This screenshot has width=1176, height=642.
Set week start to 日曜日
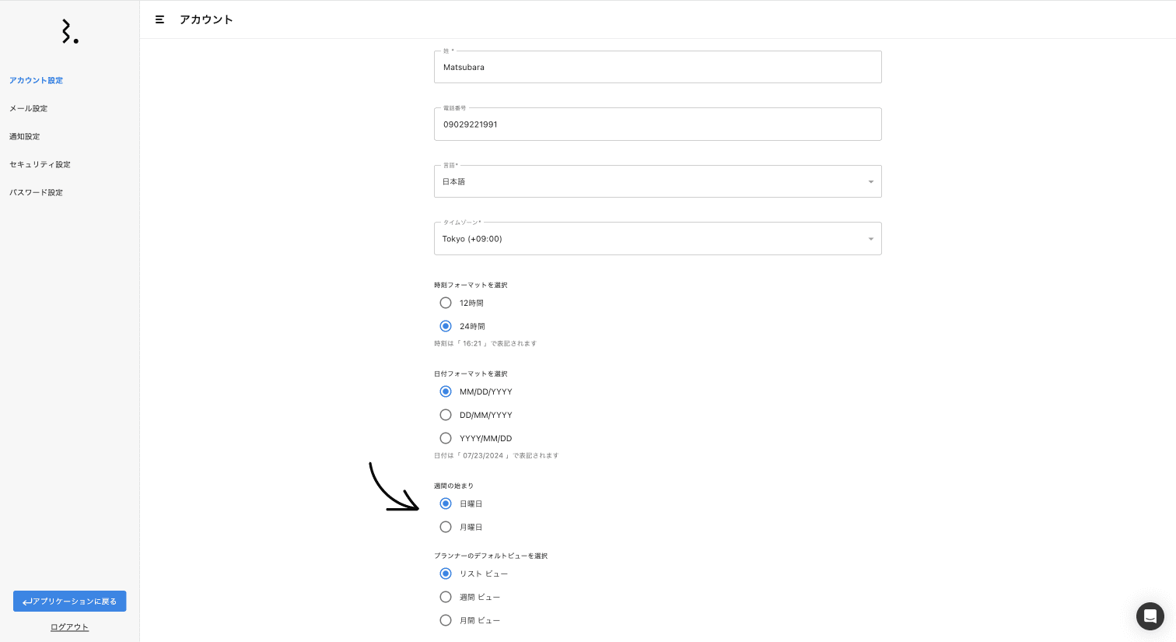coord(446,503)
